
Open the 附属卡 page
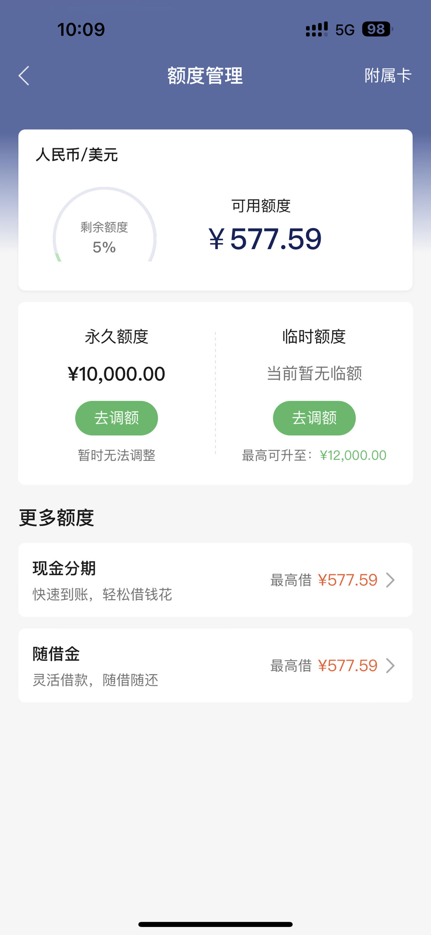click(x=388, y=76)
